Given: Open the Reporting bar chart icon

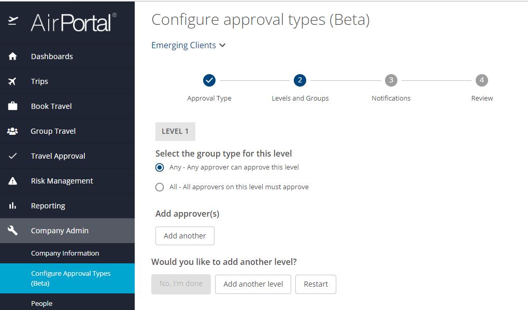Looking at the screenshot, I should 12,205.
